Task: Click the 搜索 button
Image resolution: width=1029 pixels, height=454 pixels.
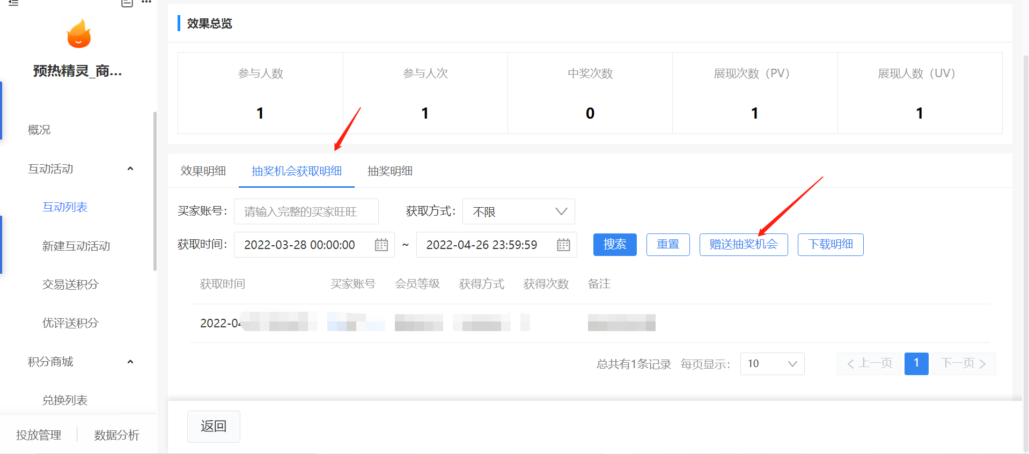Action: (x=615, y=245)
